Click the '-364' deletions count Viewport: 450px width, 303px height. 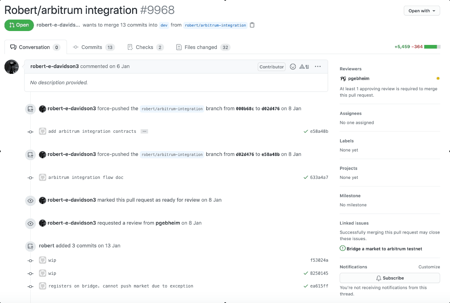[x=417, y=47]
